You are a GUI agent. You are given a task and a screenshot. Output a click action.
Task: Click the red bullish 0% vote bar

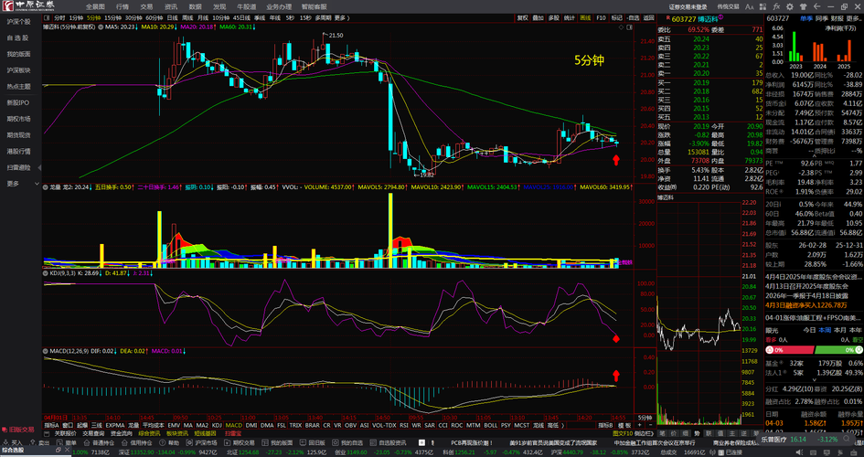click(x=789, y=350)
